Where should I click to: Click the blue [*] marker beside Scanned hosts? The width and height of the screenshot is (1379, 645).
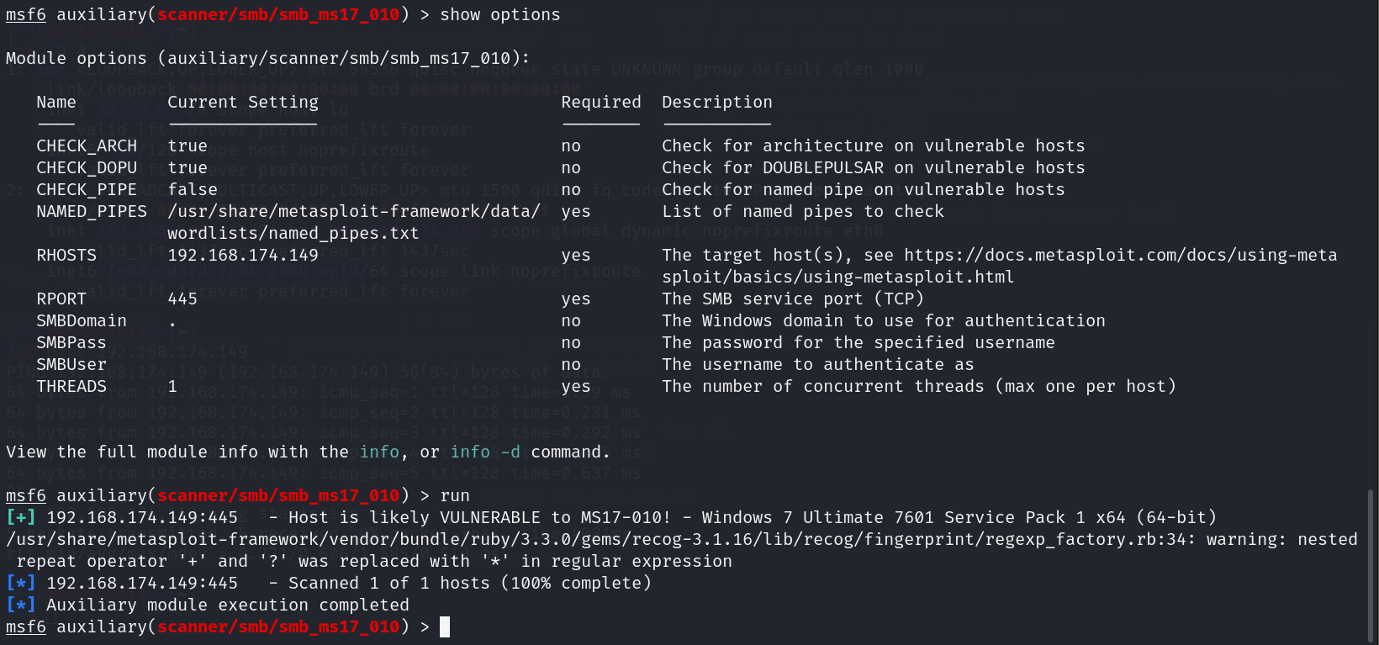(21, 583)
